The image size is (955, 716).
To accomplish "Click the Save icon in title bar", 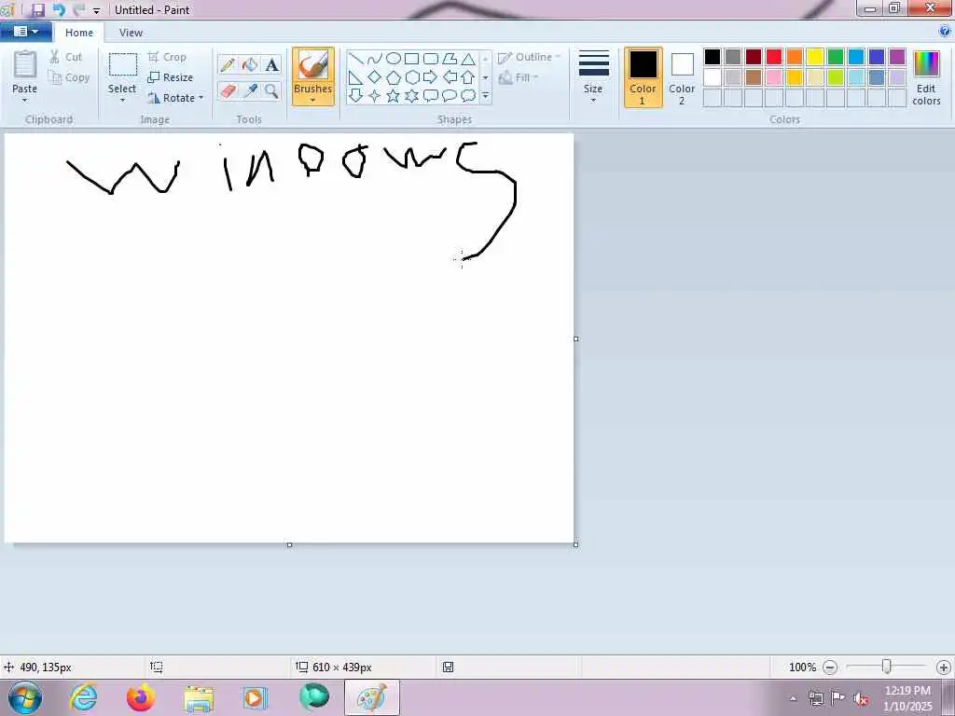I will 37,9.
